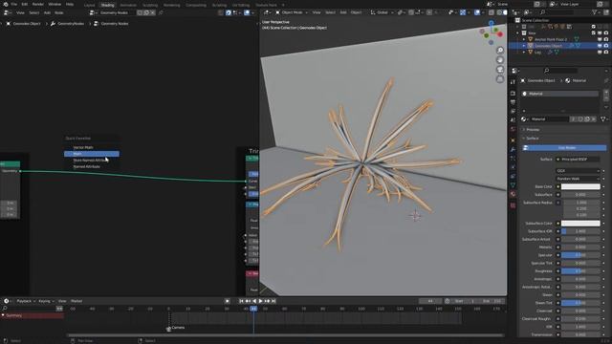Image resolution: width=612 pixels, height=344 pixels.
Task: Toggle the pin icon beside the node group
Action: tap(161, 12)
